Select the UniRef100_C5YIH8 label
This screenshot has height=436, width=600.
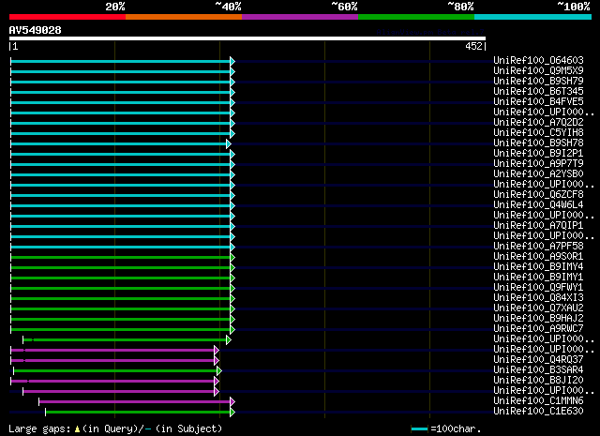tap(538, 132)
